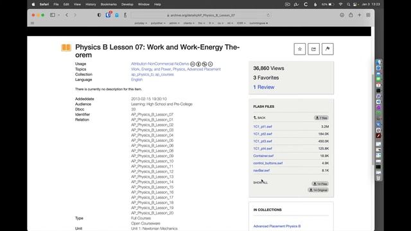Open Control Center icon in menu bar
This screenshot has height=231, width=411.
tap(355, 4)
